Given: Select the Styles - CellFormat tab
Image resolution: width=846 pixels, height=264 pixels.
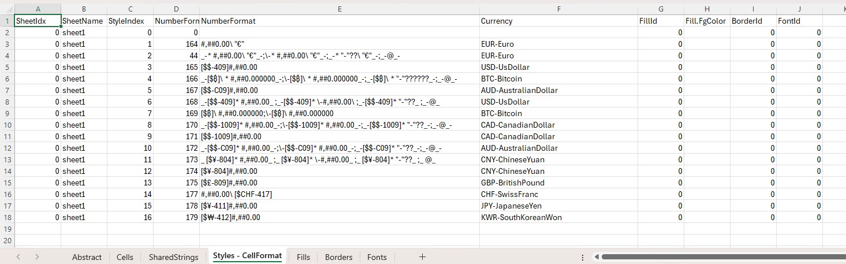Looking at the screenshot, I should [x=247, y=256].
